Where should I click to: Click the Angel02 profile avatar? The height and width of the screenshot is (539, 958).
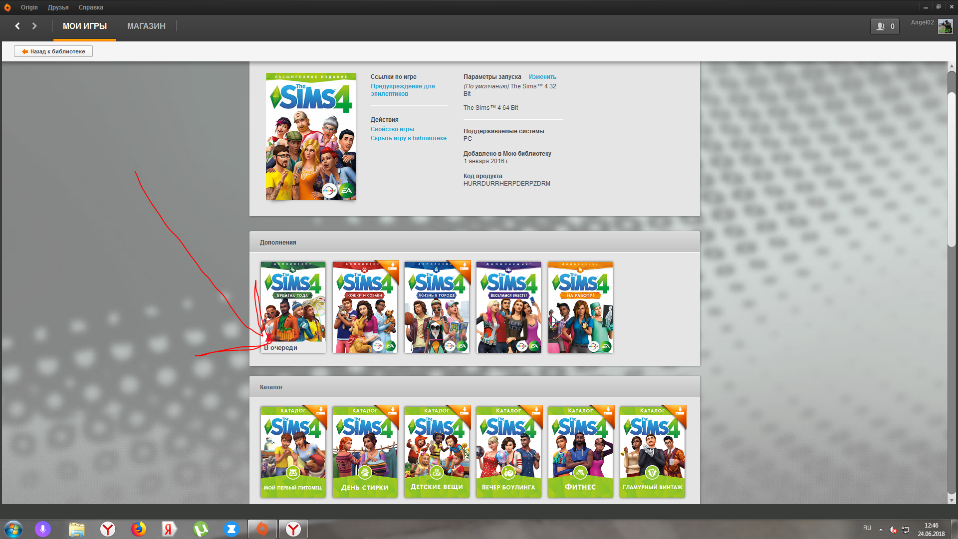tap(945, 26)
